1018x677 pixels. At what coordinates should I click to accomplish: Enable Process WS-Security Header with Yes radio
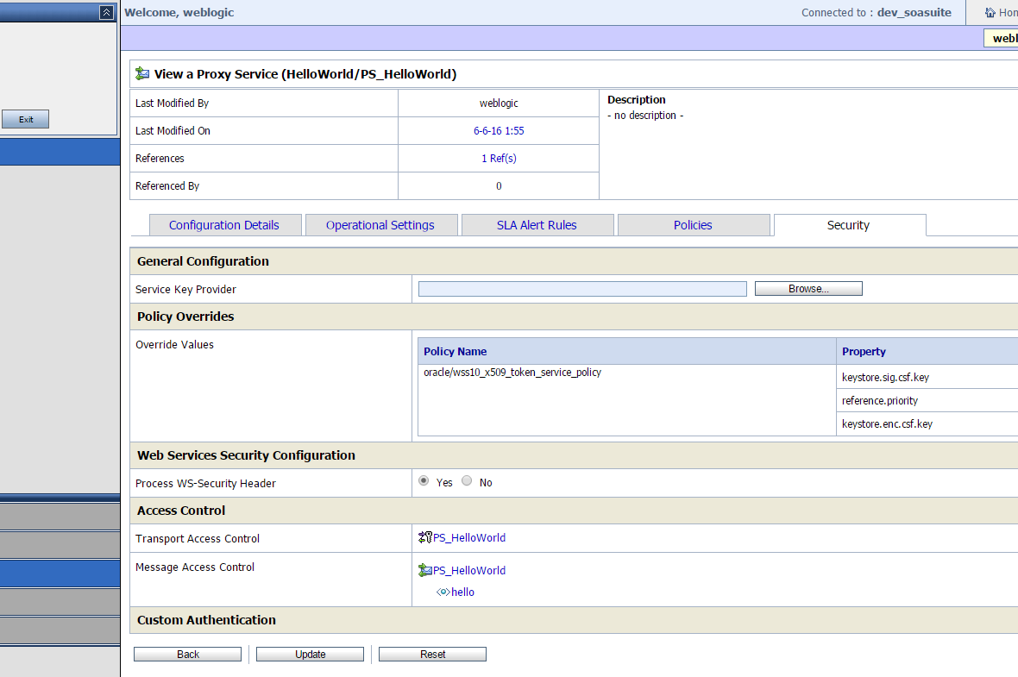coord(423,480)
